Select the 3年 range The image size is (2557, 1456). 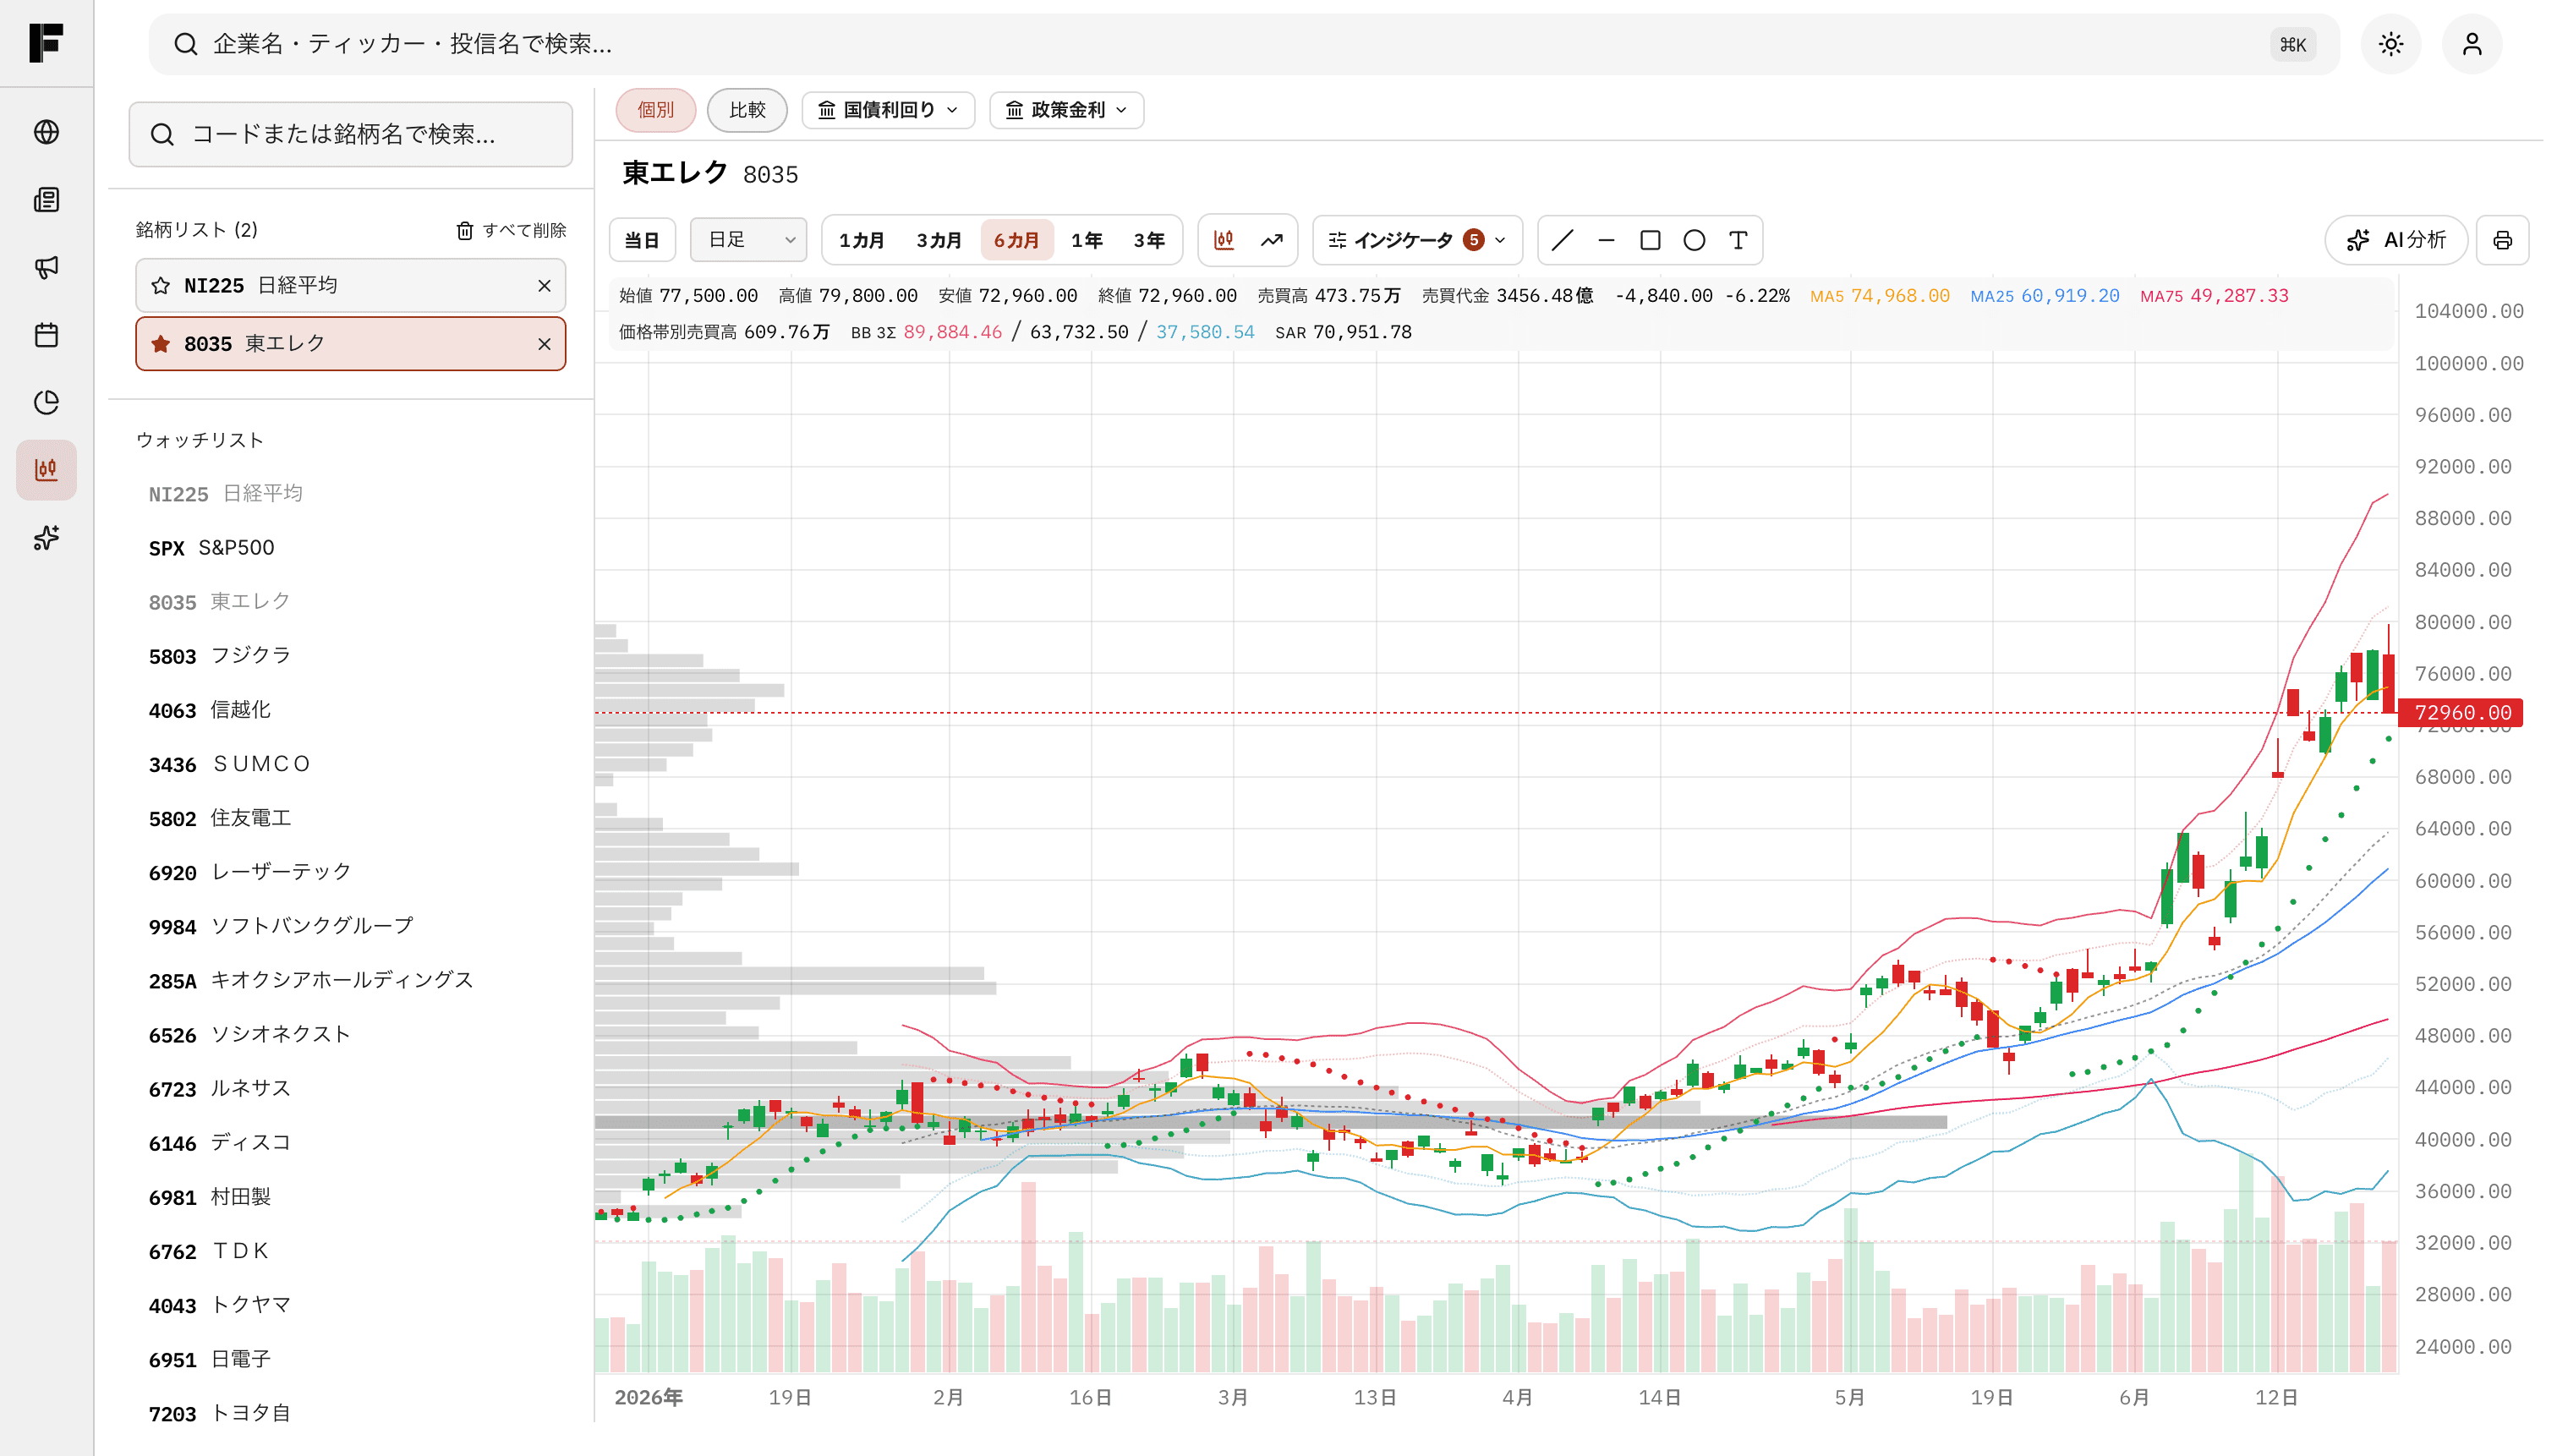pos(1149,240)
